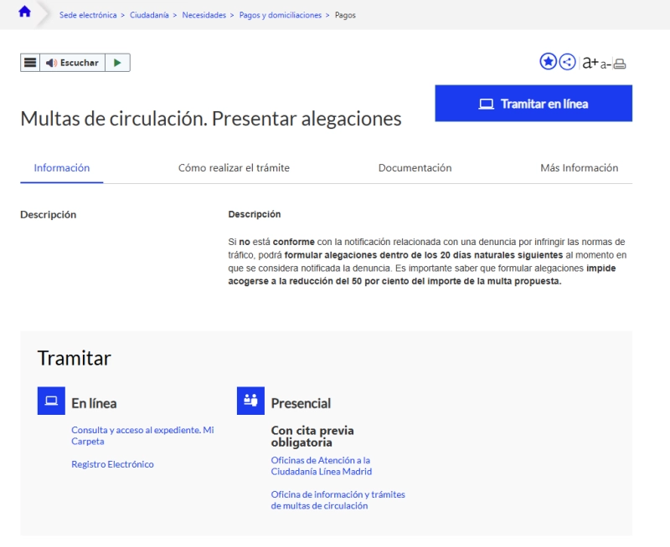This screenshot has height=547, width=670.
Task: Click the Escuchar listen button
Action: tap(73, 63)
